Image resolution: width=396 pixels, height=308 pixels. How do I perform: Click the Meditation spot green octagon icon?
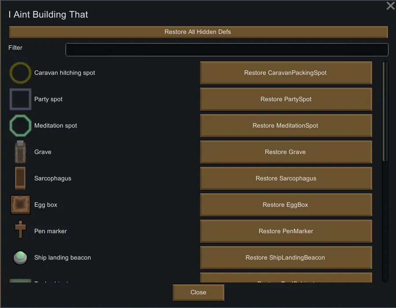20,126
